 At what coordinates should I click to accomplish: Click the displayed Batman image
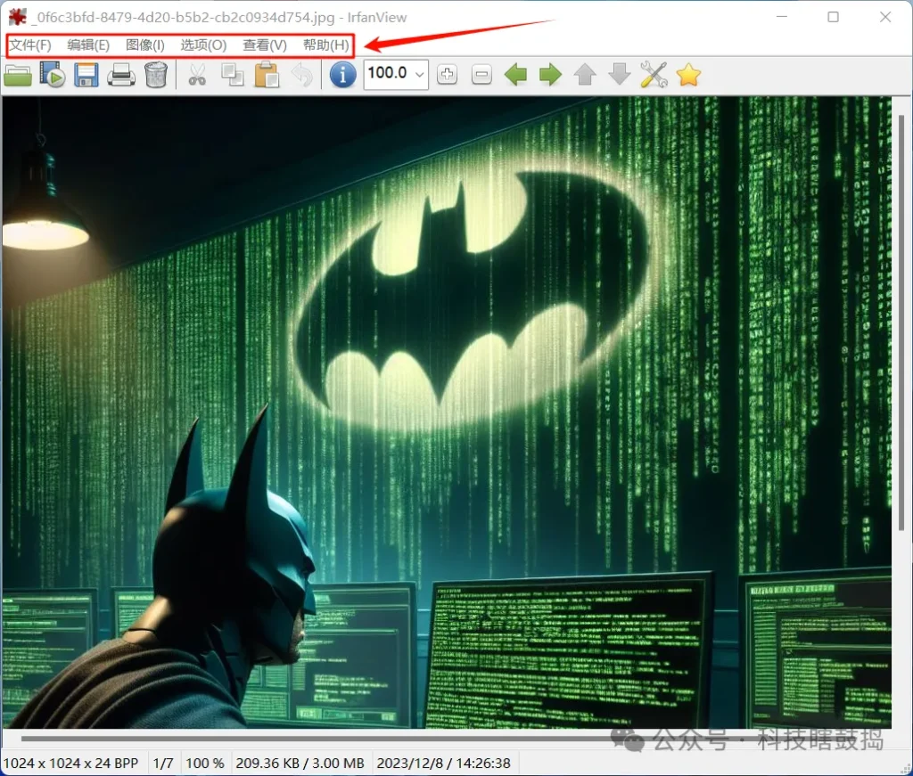click(447, 413)
